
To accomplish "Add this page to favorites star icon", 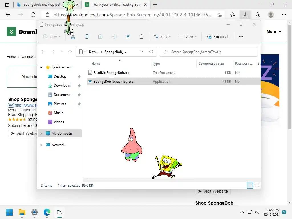I will point(219,15).
